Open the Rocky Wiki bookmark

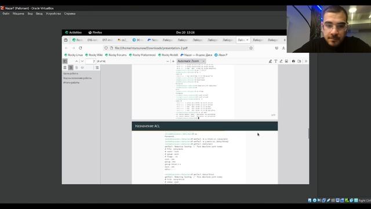point(94,55)
